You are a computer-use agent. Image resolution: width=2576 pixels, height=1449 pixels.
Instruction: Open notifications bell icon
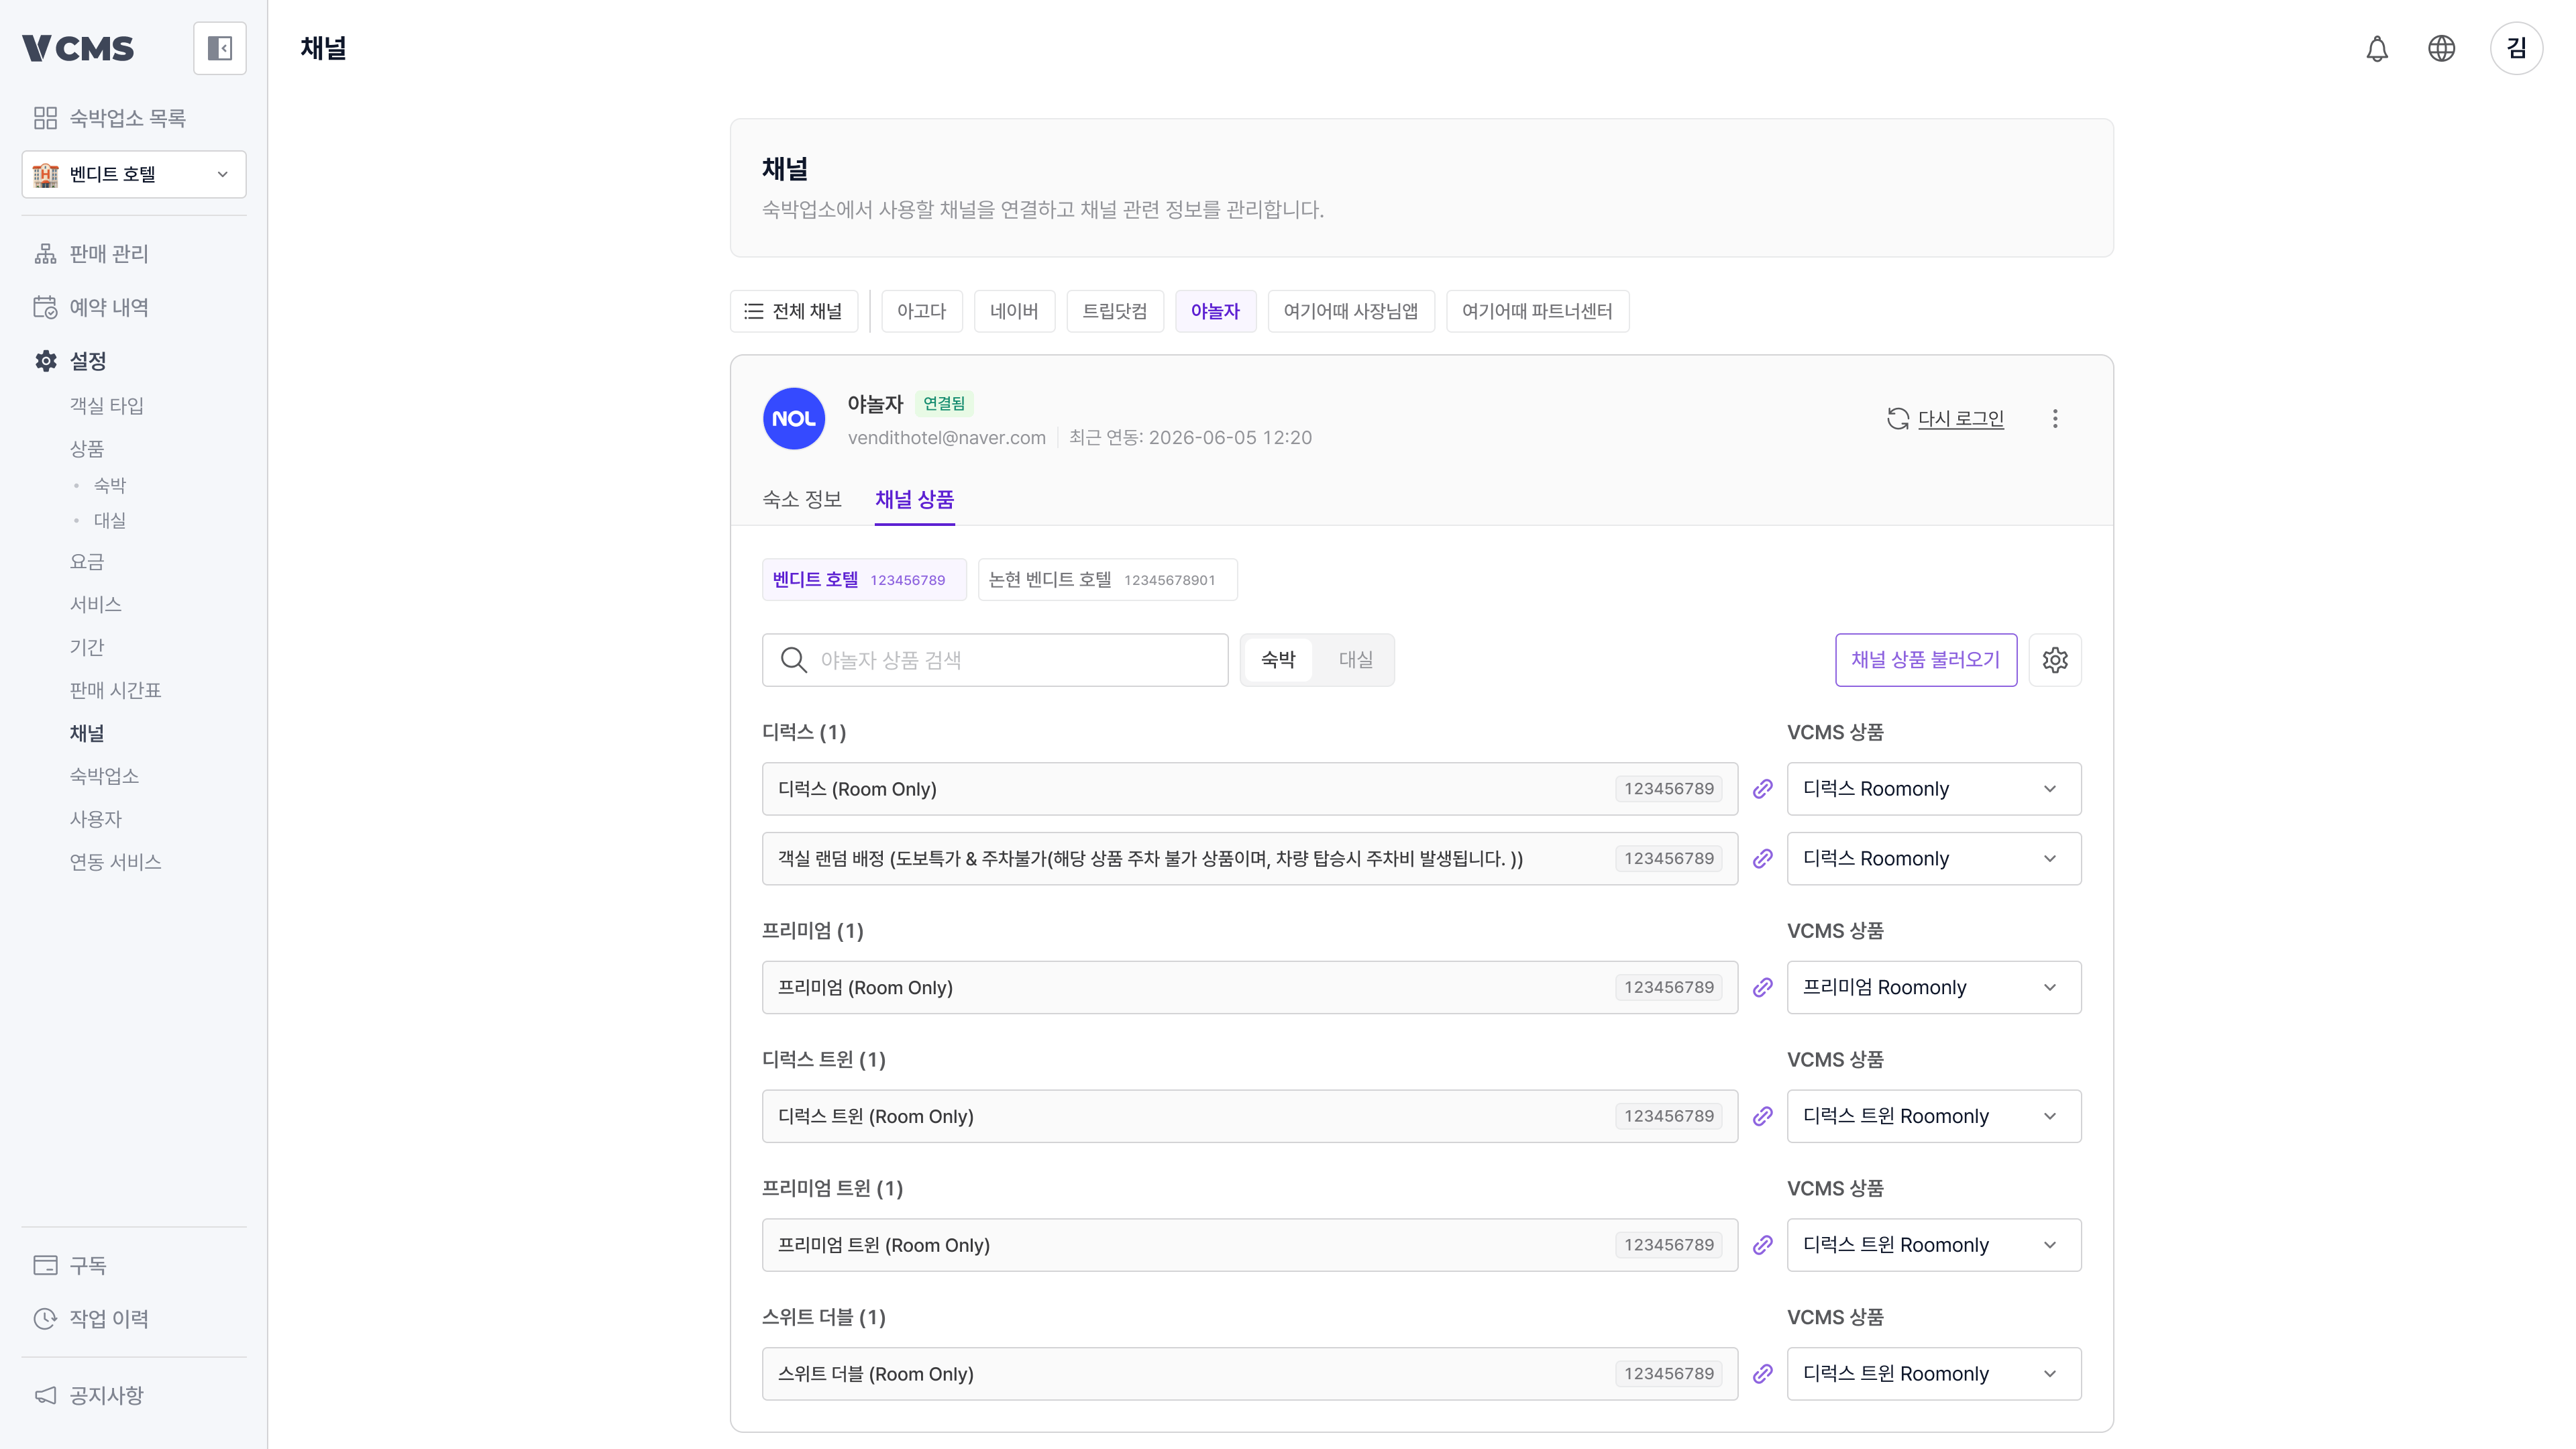pos(2377,48)
